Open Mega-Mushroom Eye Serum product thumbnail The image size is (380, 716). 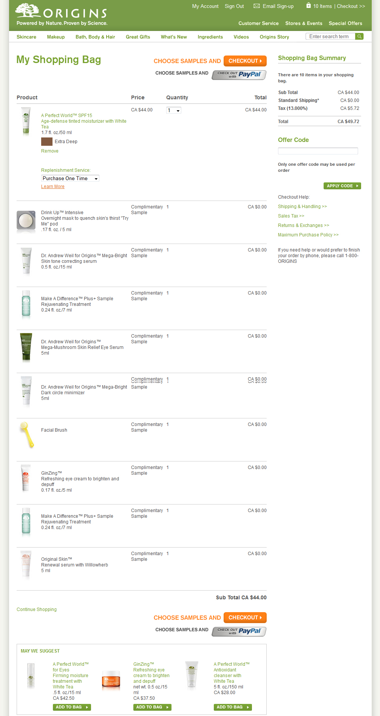pyautogui.click(x=26, y=347)
